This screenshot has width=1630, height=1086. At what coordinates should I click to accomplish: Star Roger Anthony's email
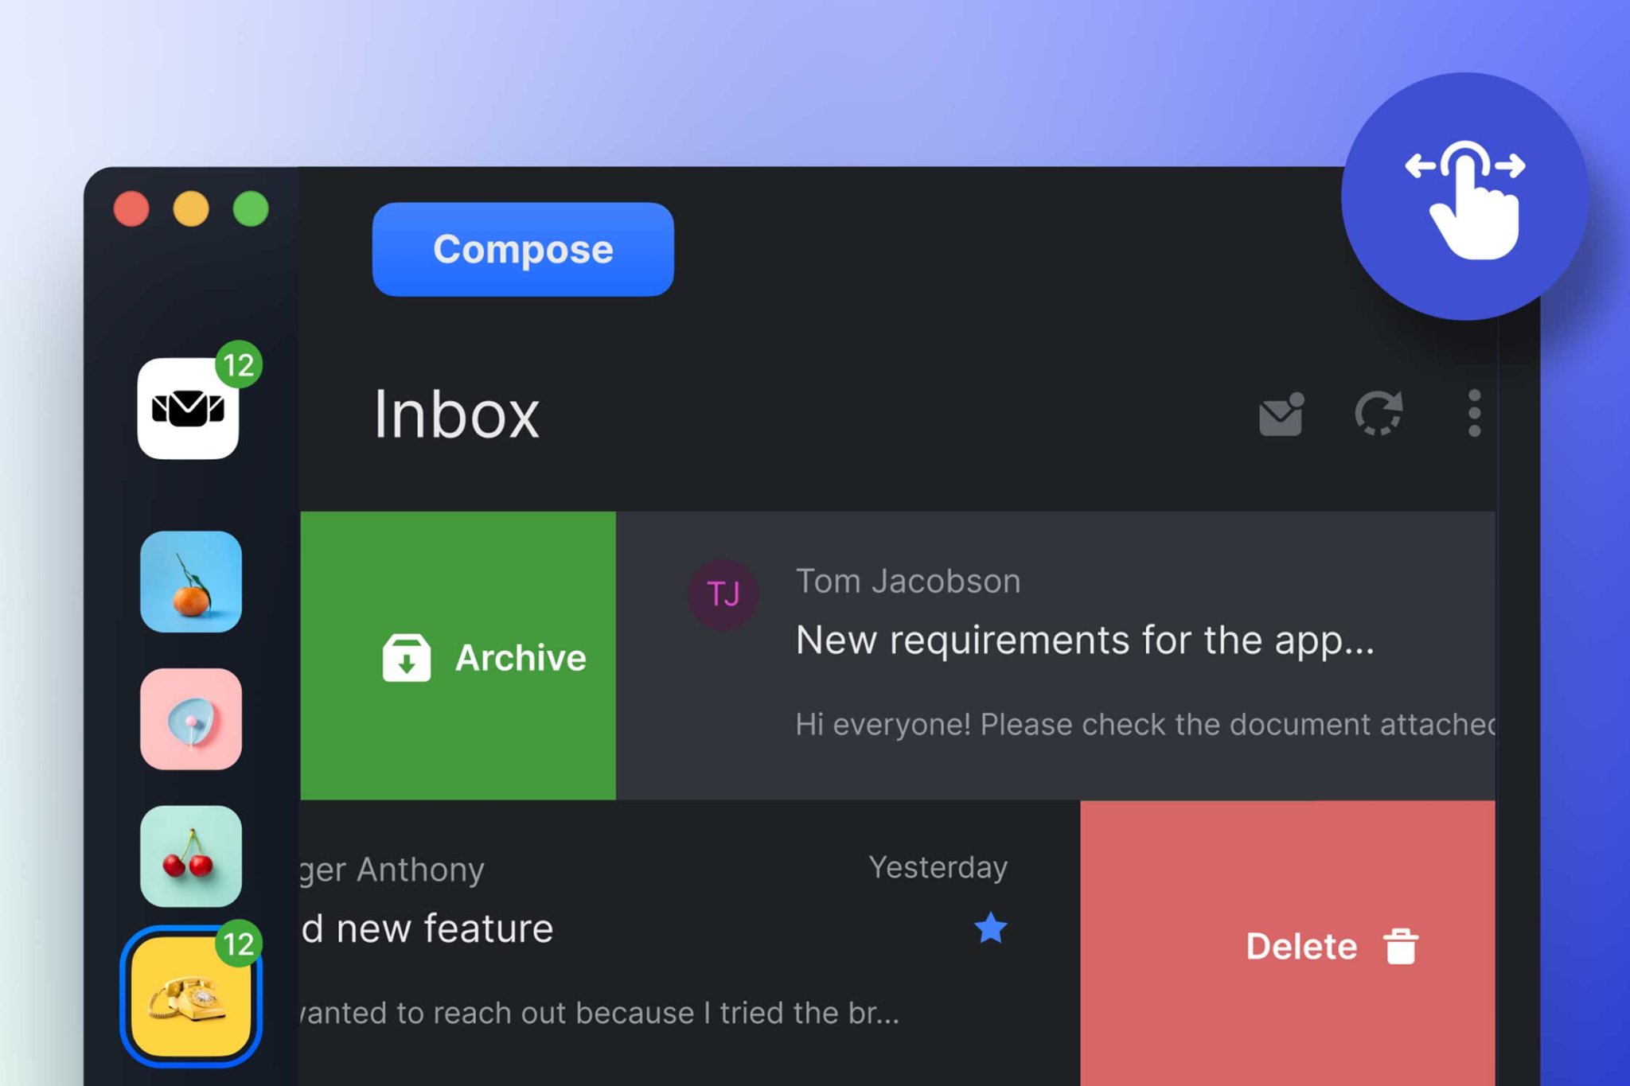pos(989,924)
